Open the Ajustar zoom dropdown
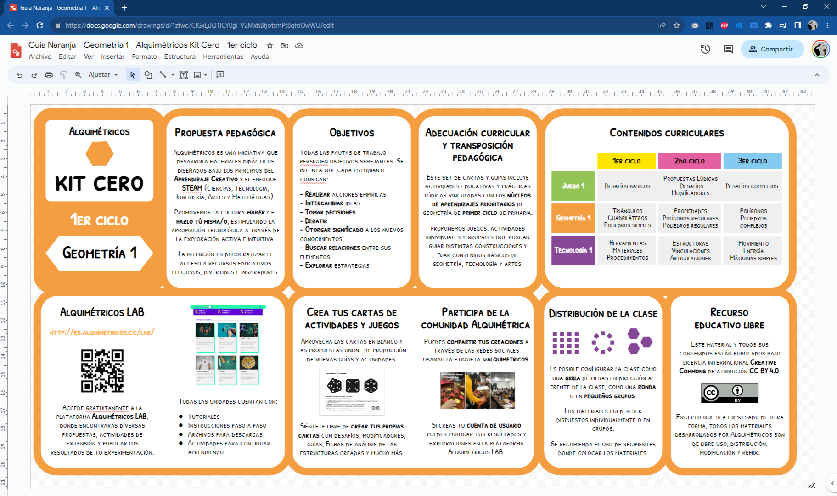This screenshot has height=496, width=837. [103, 75]
